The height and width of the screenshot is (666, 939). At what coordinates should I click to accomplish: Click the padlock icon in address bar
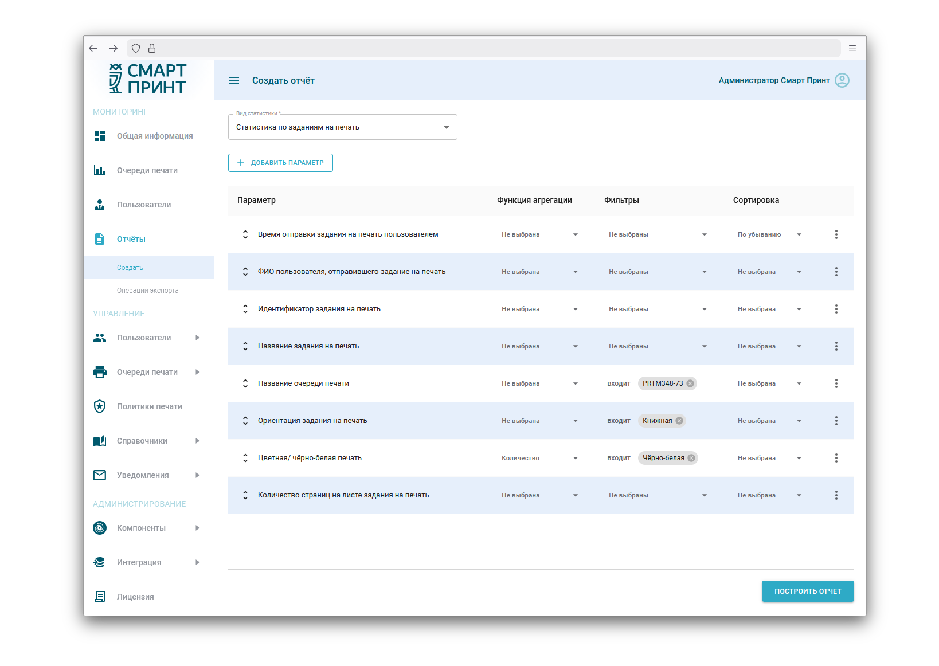[152, 48]
